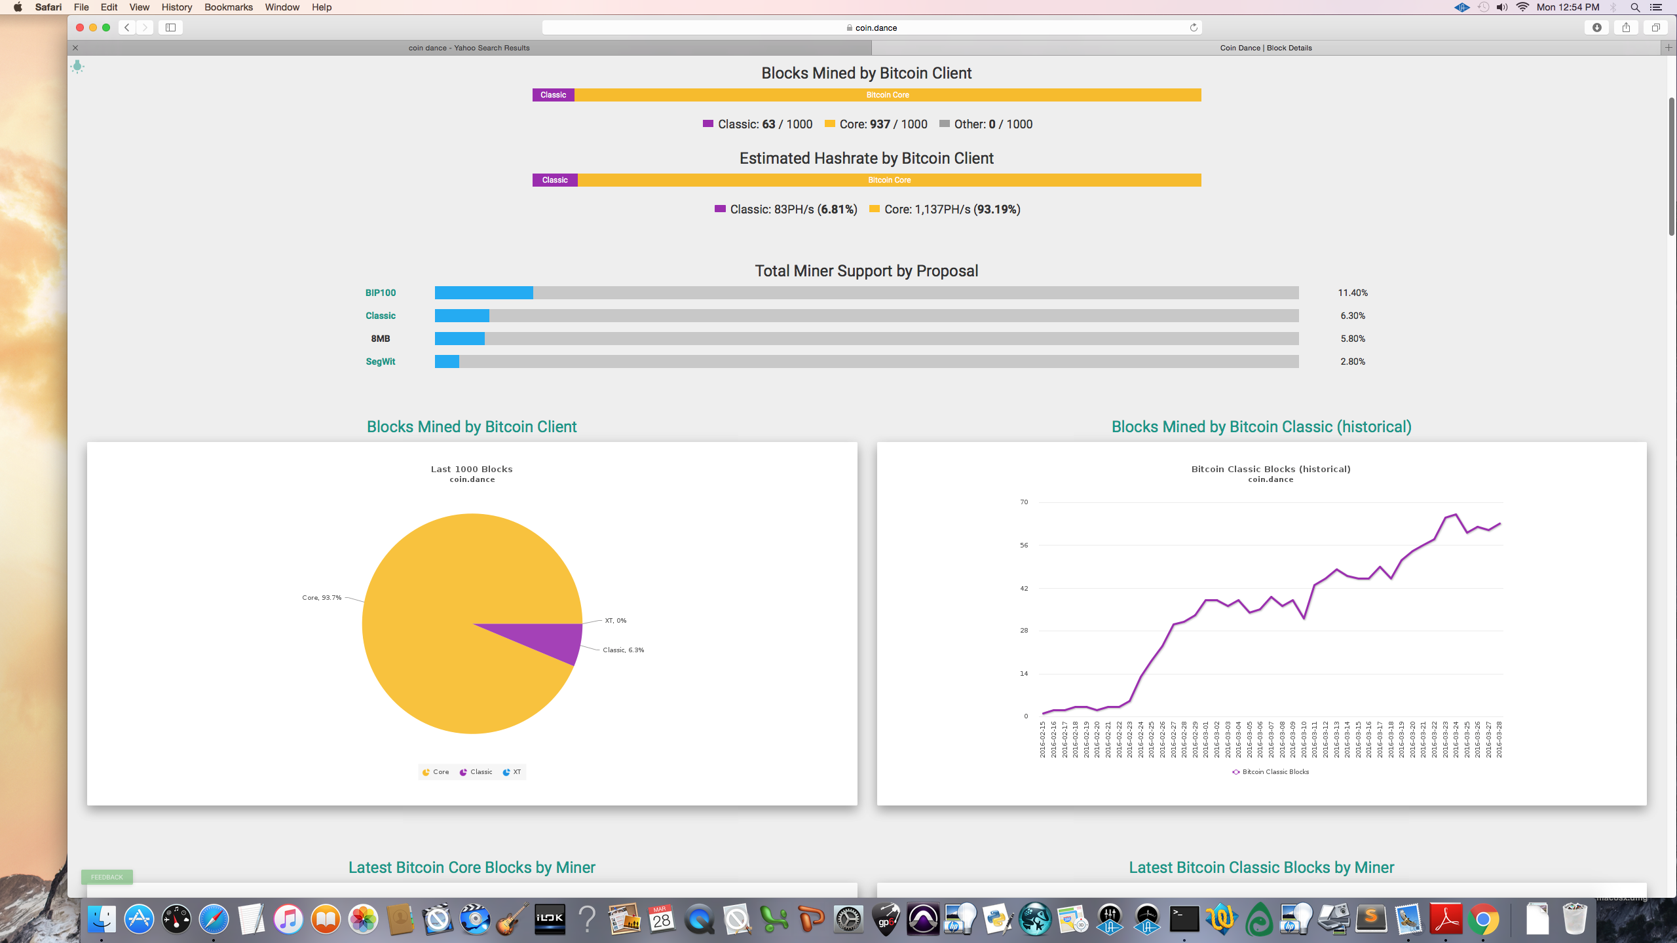Click the BIP100 blue support bar
The height and width of the screenshot is (943, 1677).
[484, 293]
